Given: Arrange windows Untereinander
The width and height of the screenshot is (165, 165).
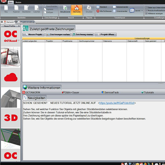Looking at the screenshot, I should [120, 11].
